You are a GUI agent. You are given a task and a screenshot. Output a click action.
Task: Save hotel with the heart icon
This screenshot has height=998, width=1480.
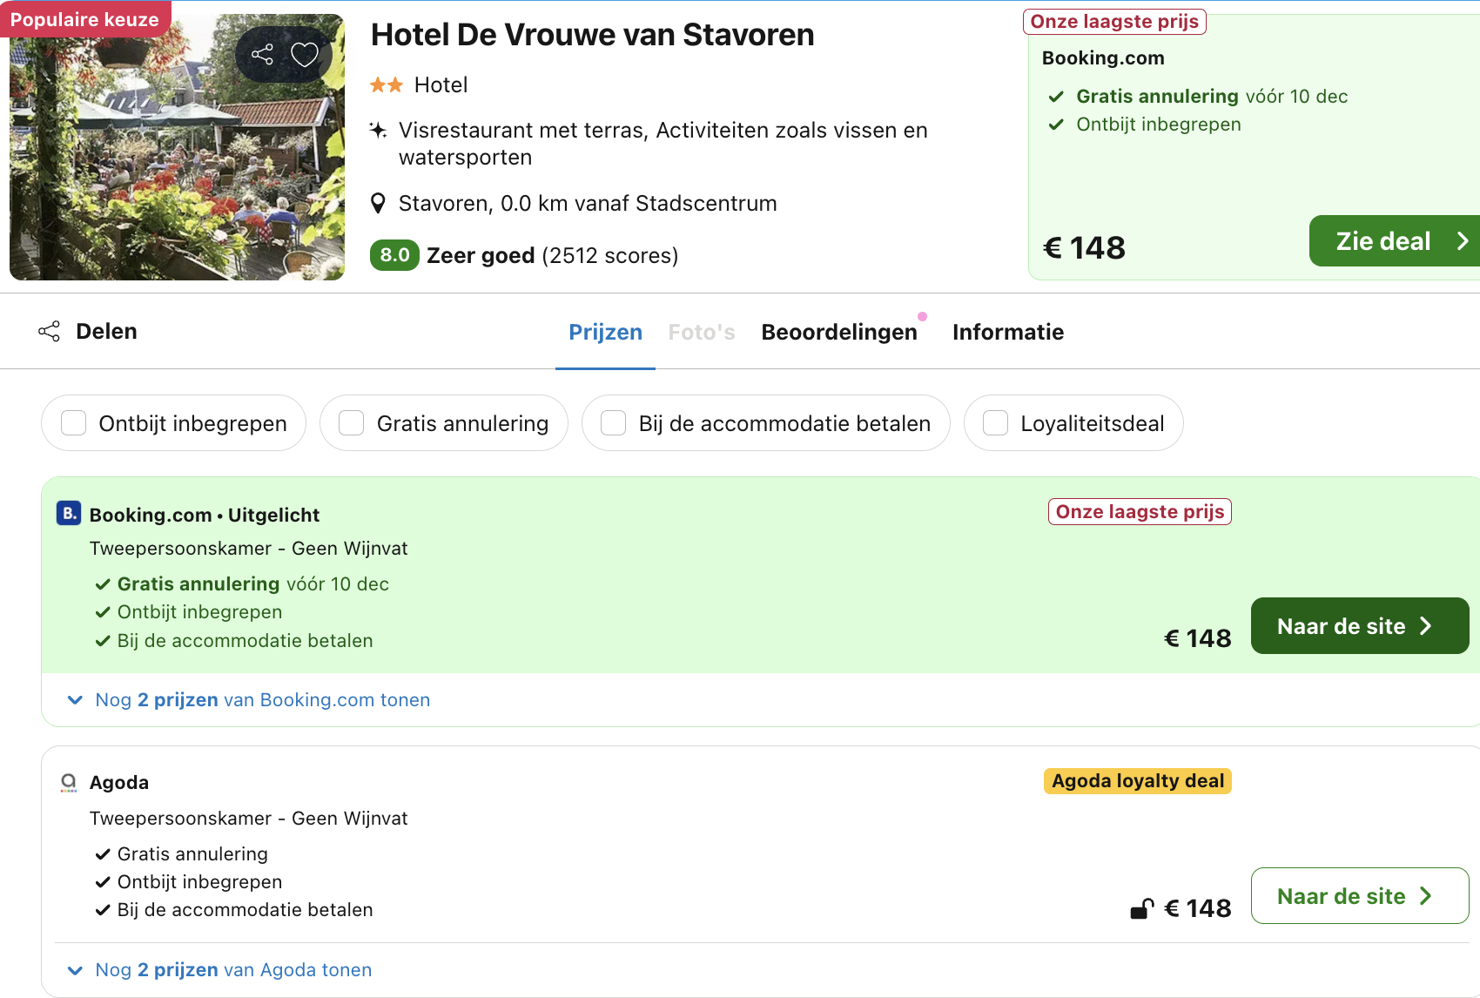point(305,54)
